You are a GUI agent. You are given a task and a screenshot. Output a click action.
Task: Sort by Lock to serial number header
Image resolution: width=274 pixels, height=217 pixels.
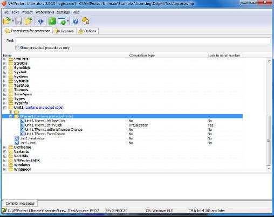pyautogui.click(x=224, y=55)
